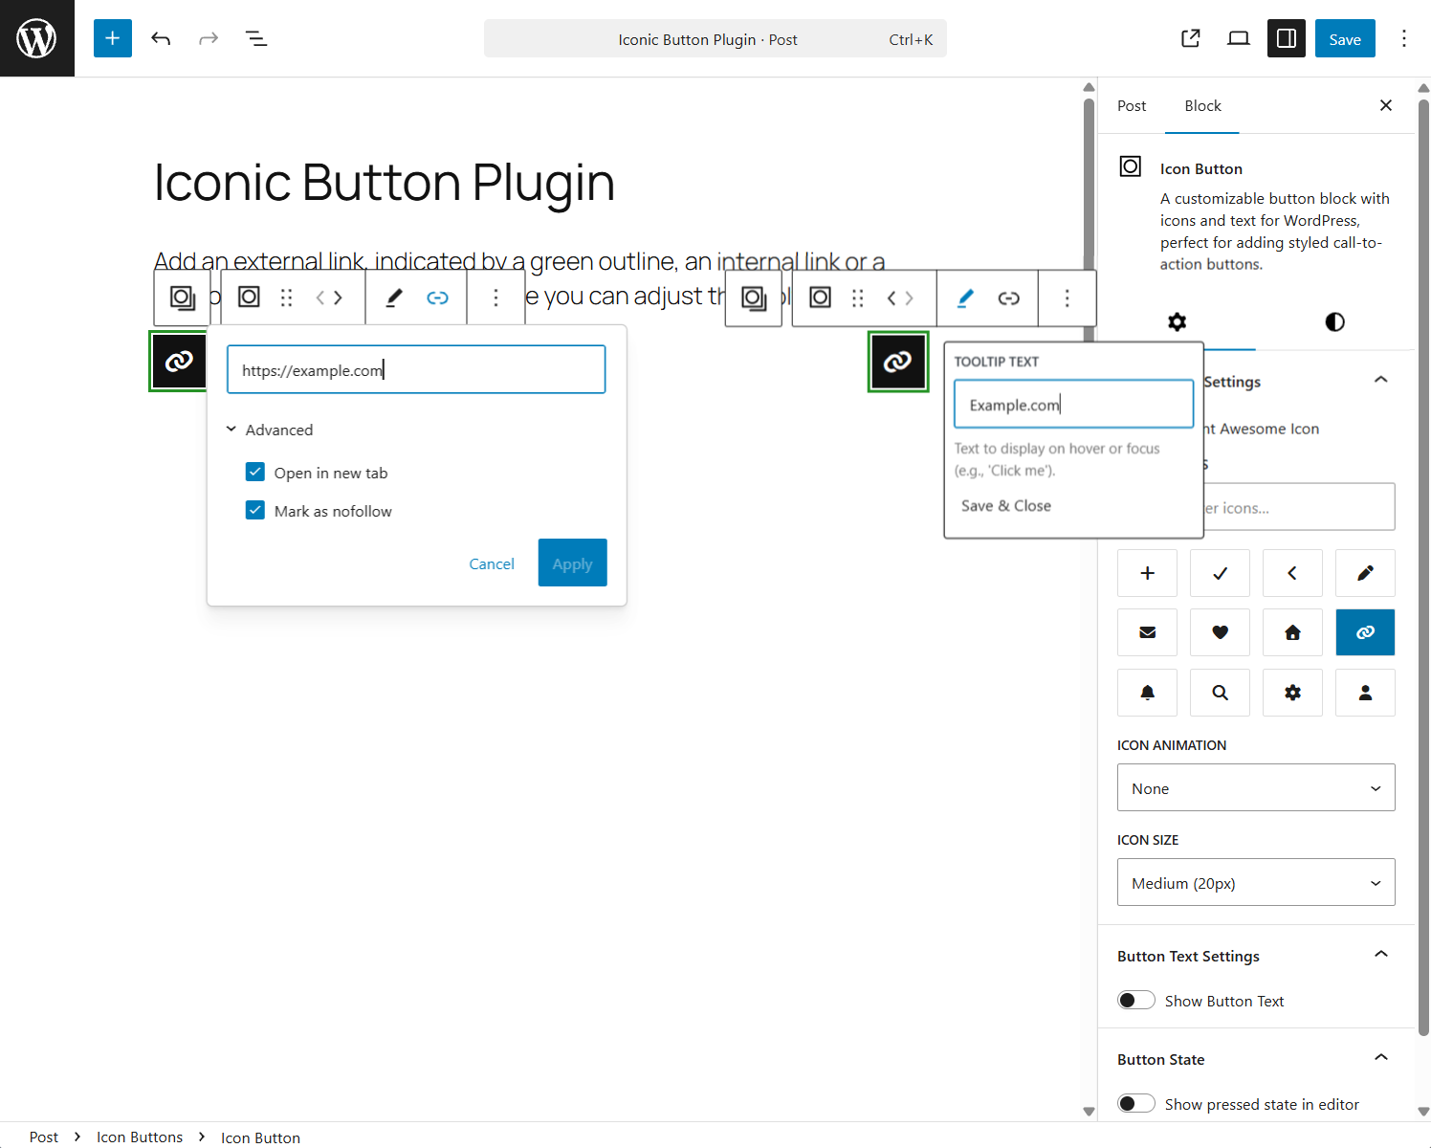Open the device preview options
This screenshot has width=1431, height=1148.
coord(1239,38)
